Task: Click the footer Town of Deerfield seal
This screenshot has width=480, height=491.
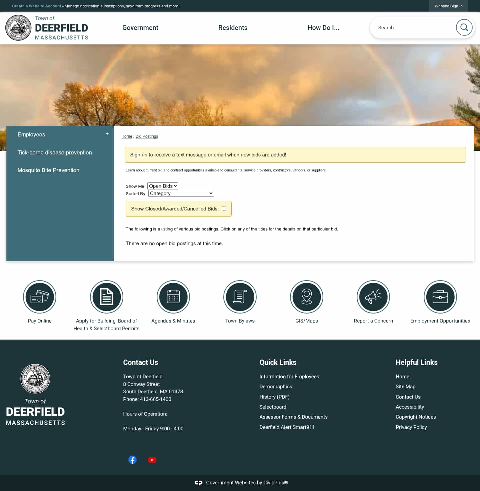Action: click(x=35, y=379)
